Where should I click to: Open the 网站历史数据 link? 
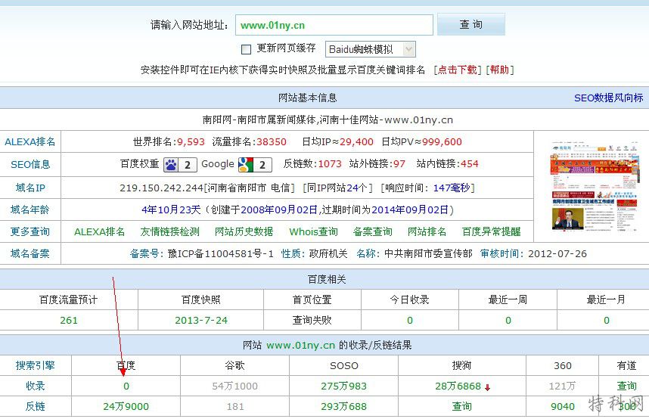tap(244, 231)
